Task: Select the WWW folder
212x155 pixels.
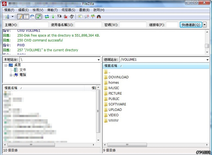Action: (x=113, y=121)
